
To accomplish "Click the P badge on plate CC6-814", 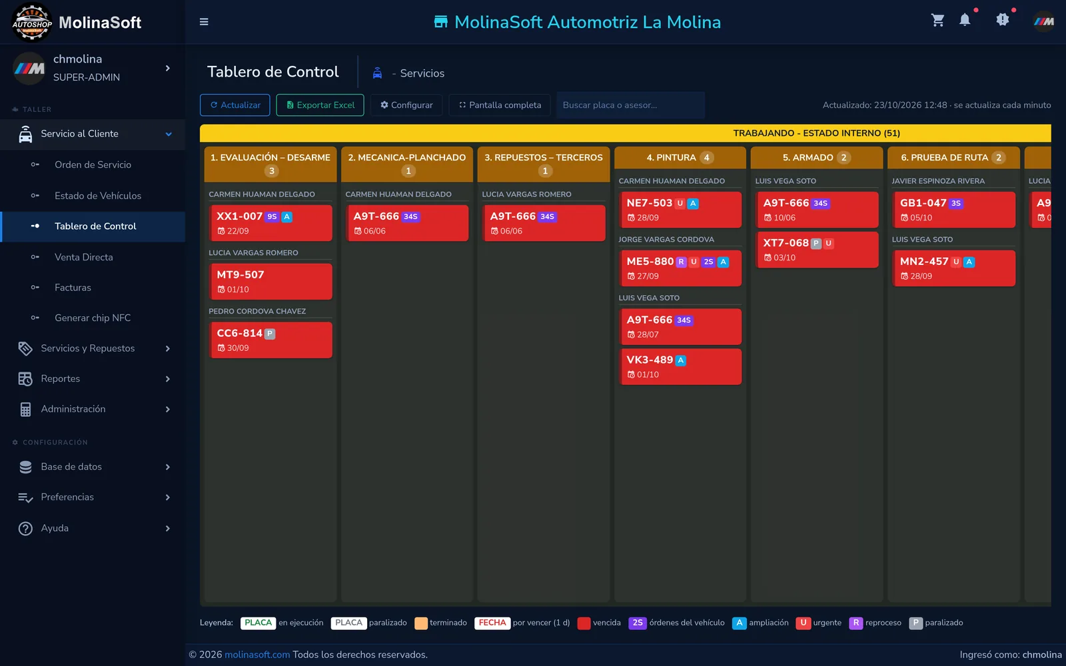I will coord(270,334).
